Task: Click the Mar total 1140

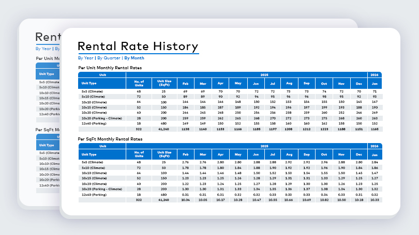Action: pos(203,129)
